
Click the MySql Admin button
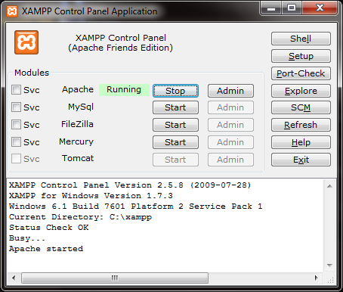coord(230,107)
